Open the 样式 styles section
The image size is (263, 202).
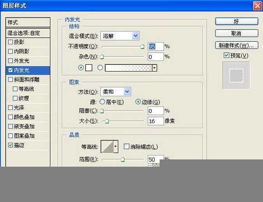28,23
